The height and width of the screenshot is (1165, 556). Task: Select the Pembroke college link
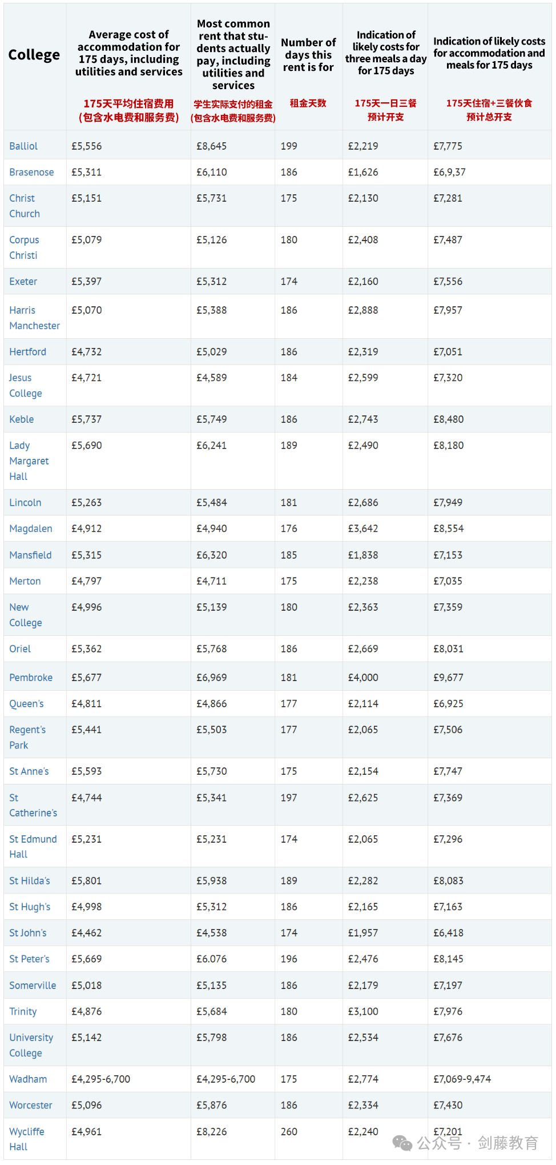(x=31, y=677)
